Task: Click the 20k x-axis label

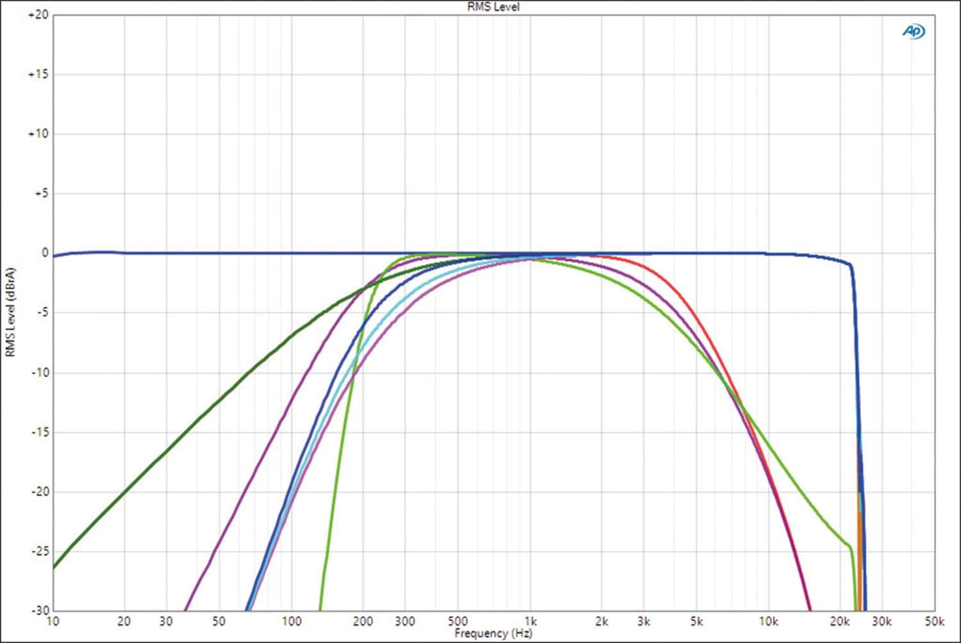Action: tap(840, 621)
